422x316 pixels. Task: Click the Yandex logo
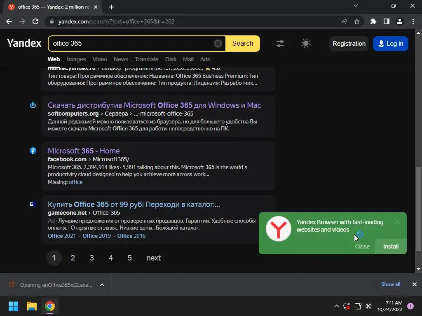24,43
